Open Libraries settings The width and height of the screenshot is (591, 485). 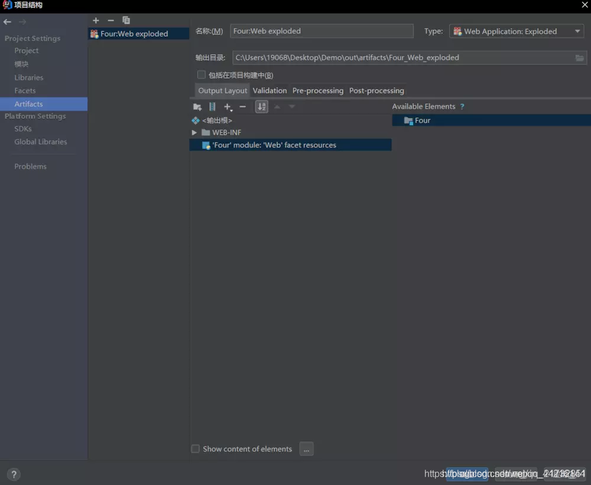tap(28, 77)
